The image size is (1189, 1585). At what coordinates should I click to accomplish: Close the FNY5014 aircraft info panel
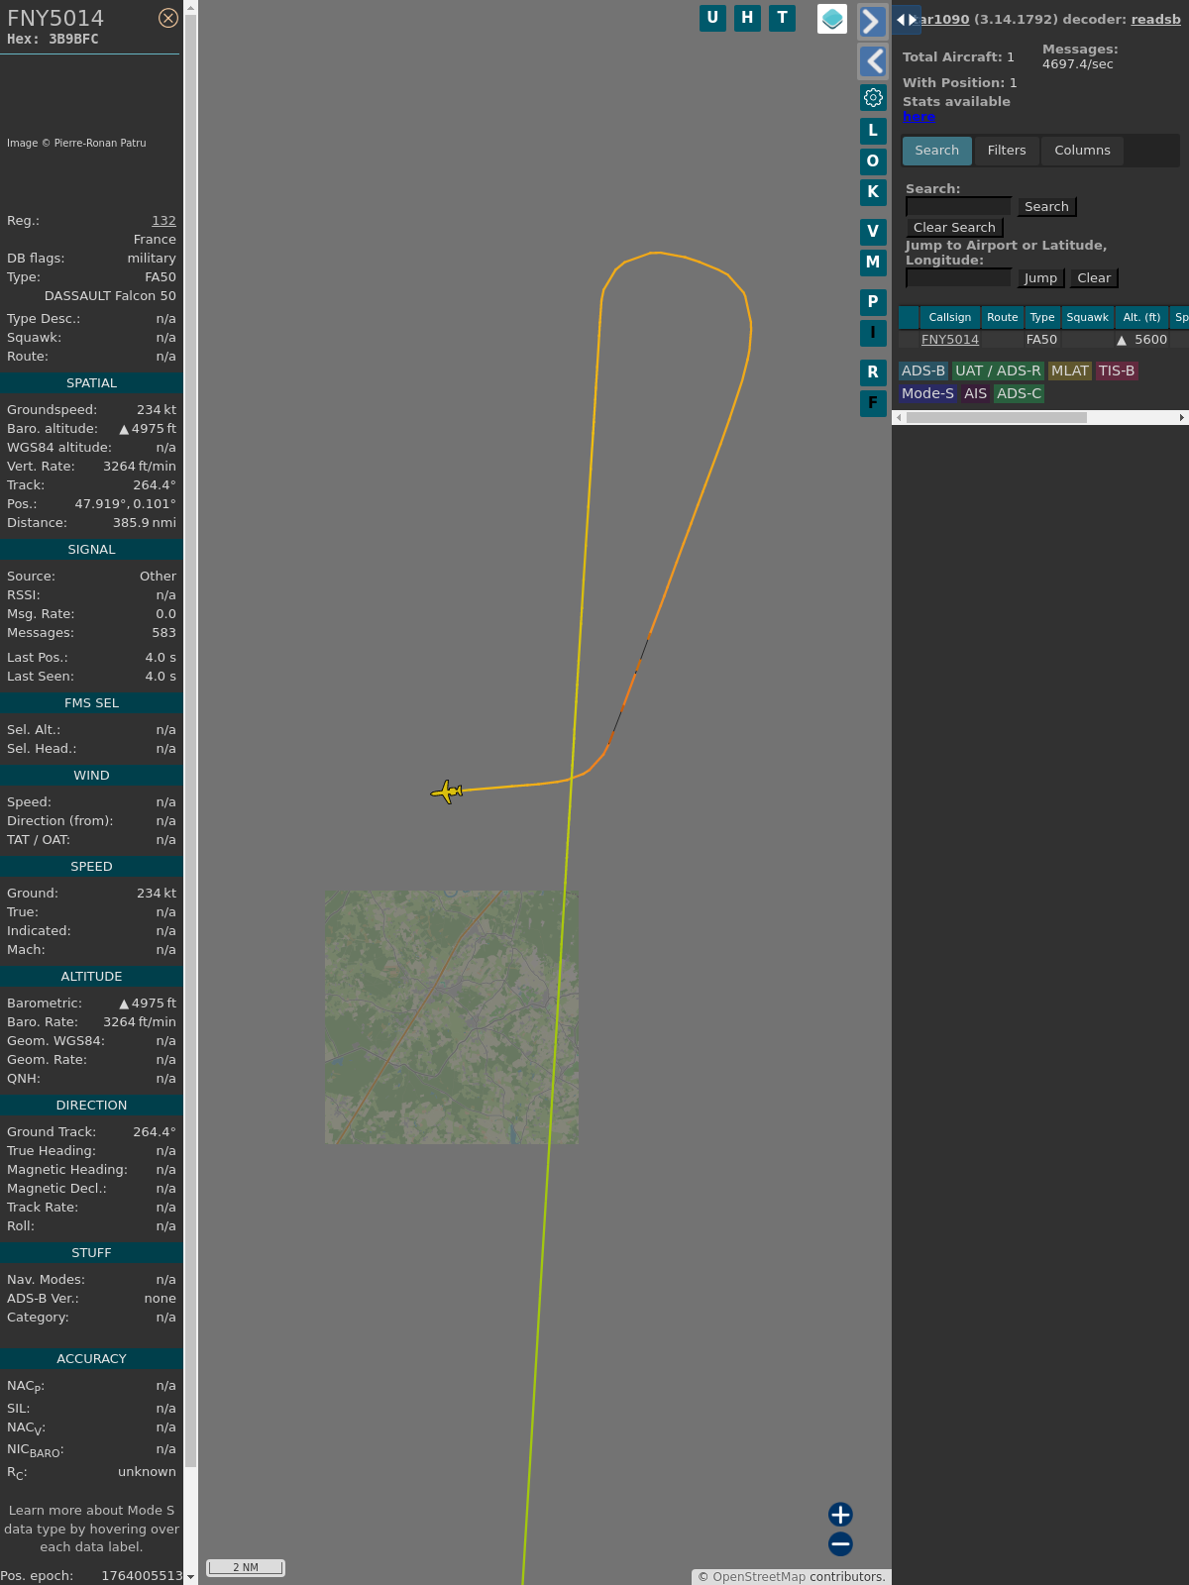point(168,18)
